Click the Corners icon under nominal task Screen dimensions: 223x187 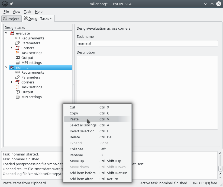pyautogui.click(x=18, y=82)
